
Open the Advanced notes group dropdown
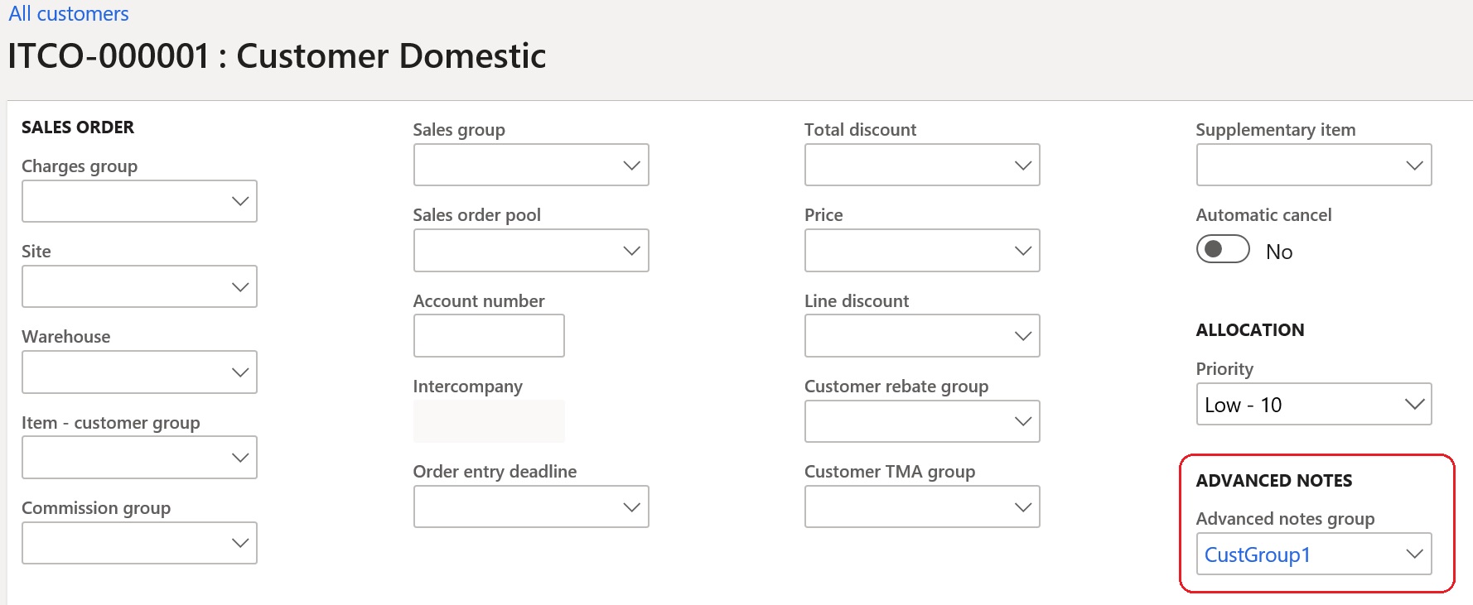point(1413,554)
